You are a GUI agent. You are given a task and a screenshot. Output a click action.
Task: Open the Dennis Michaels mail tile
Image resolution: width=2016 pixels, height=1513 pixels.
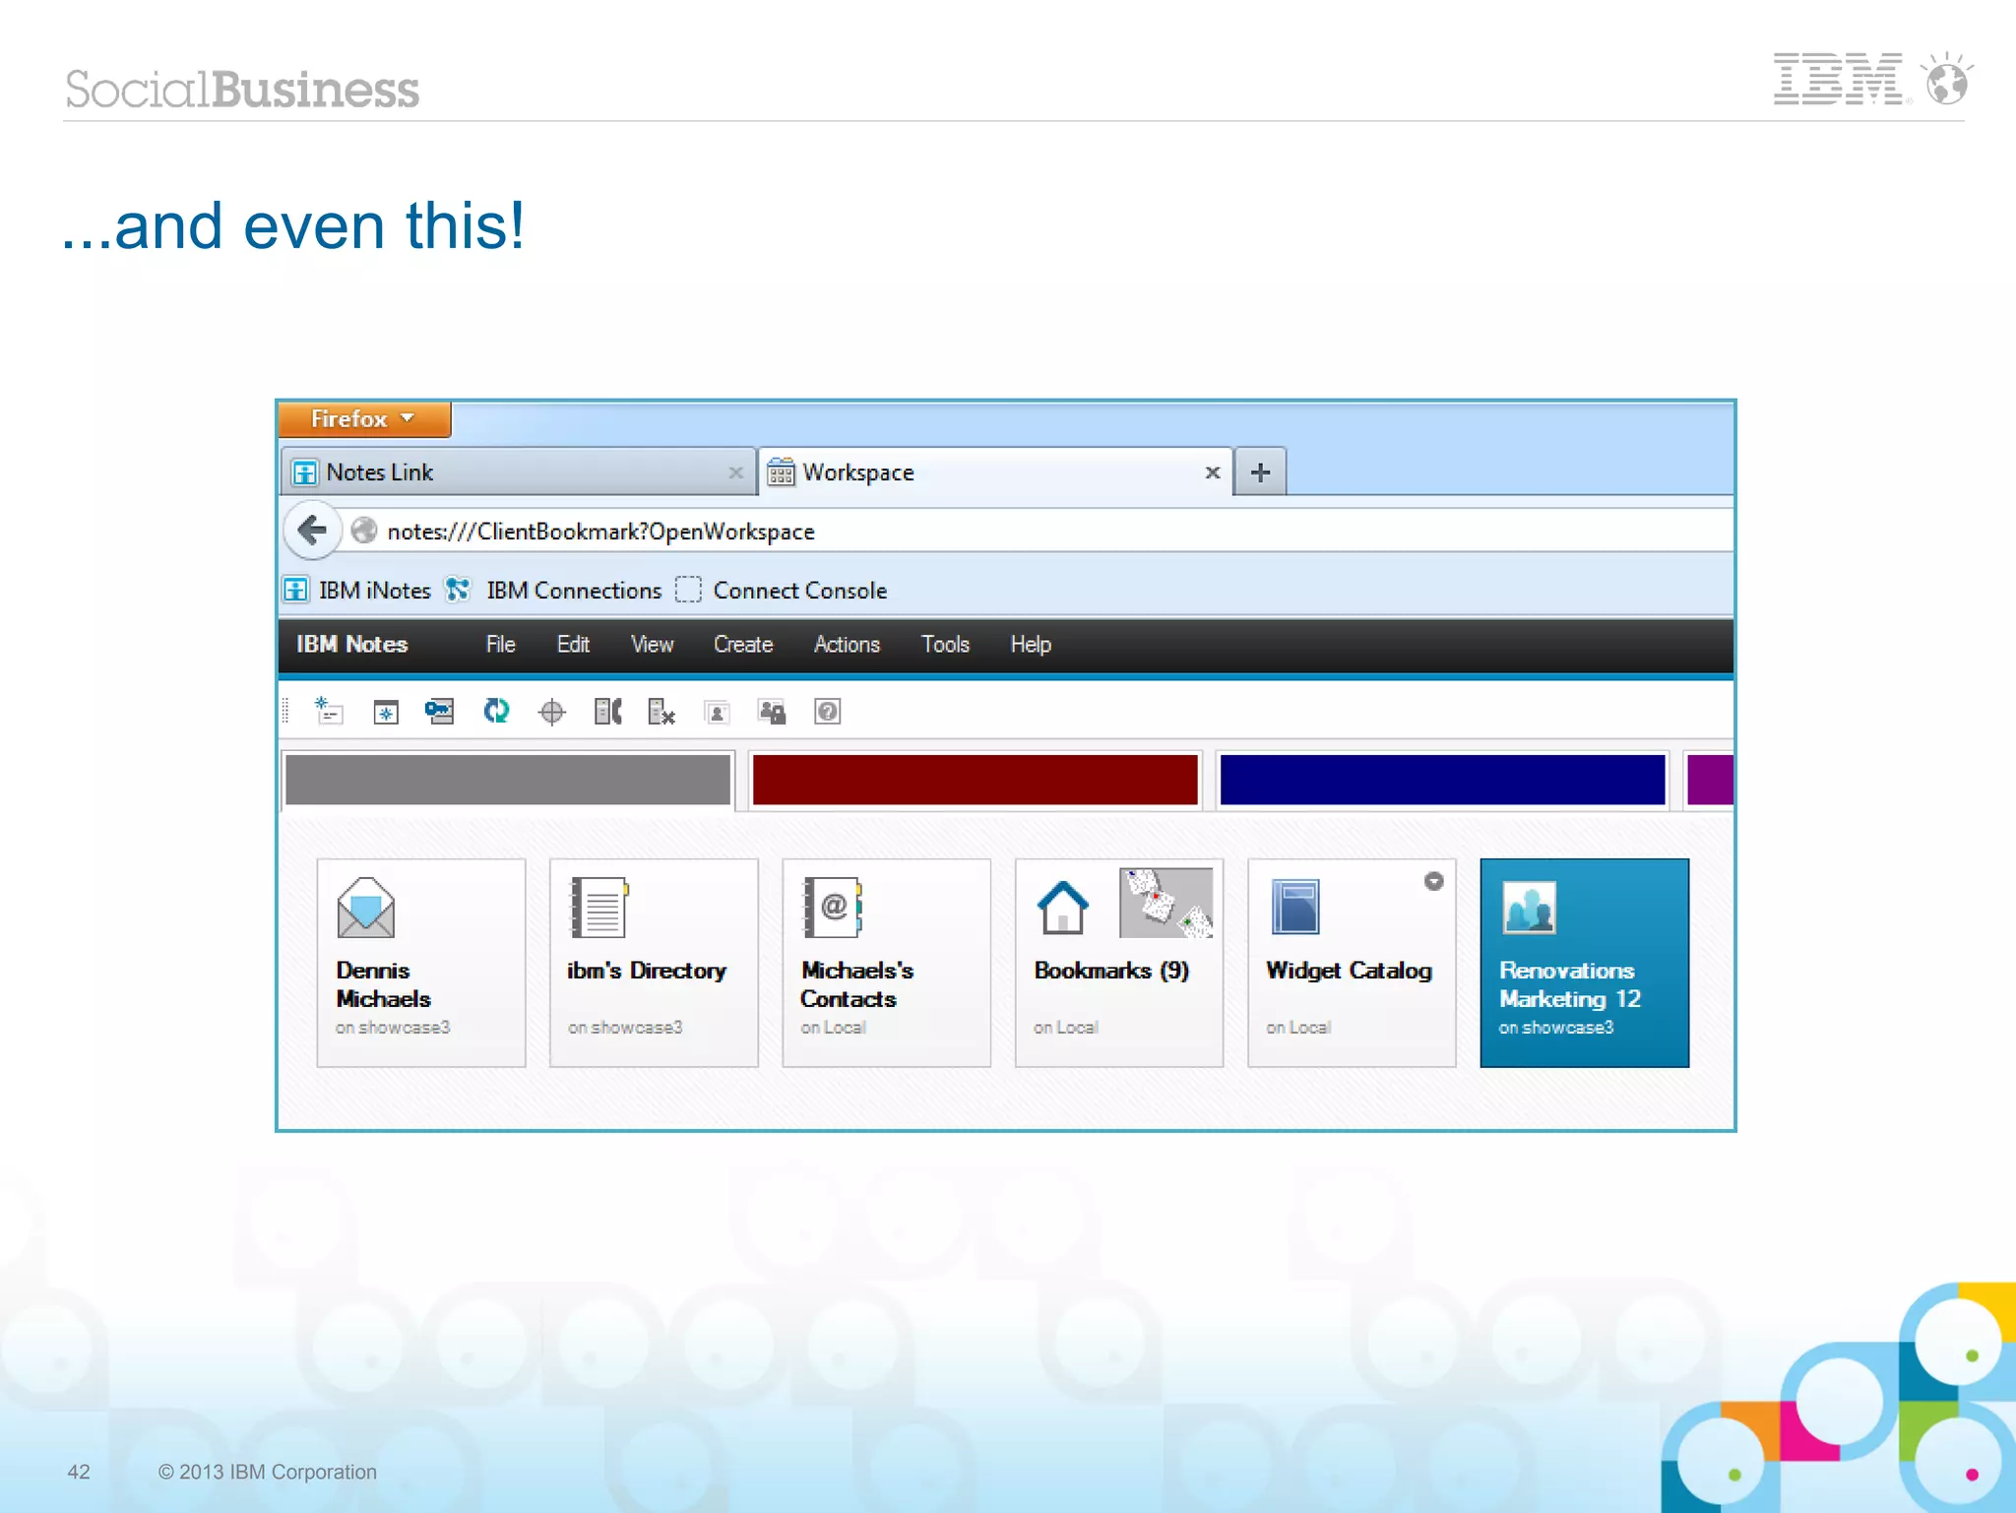421,963
